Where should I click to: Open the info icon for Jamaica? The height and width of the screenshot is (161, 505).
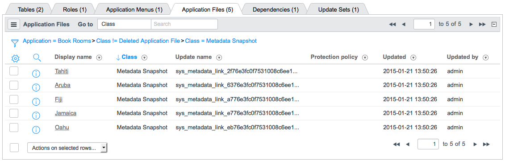coord(36,116)
